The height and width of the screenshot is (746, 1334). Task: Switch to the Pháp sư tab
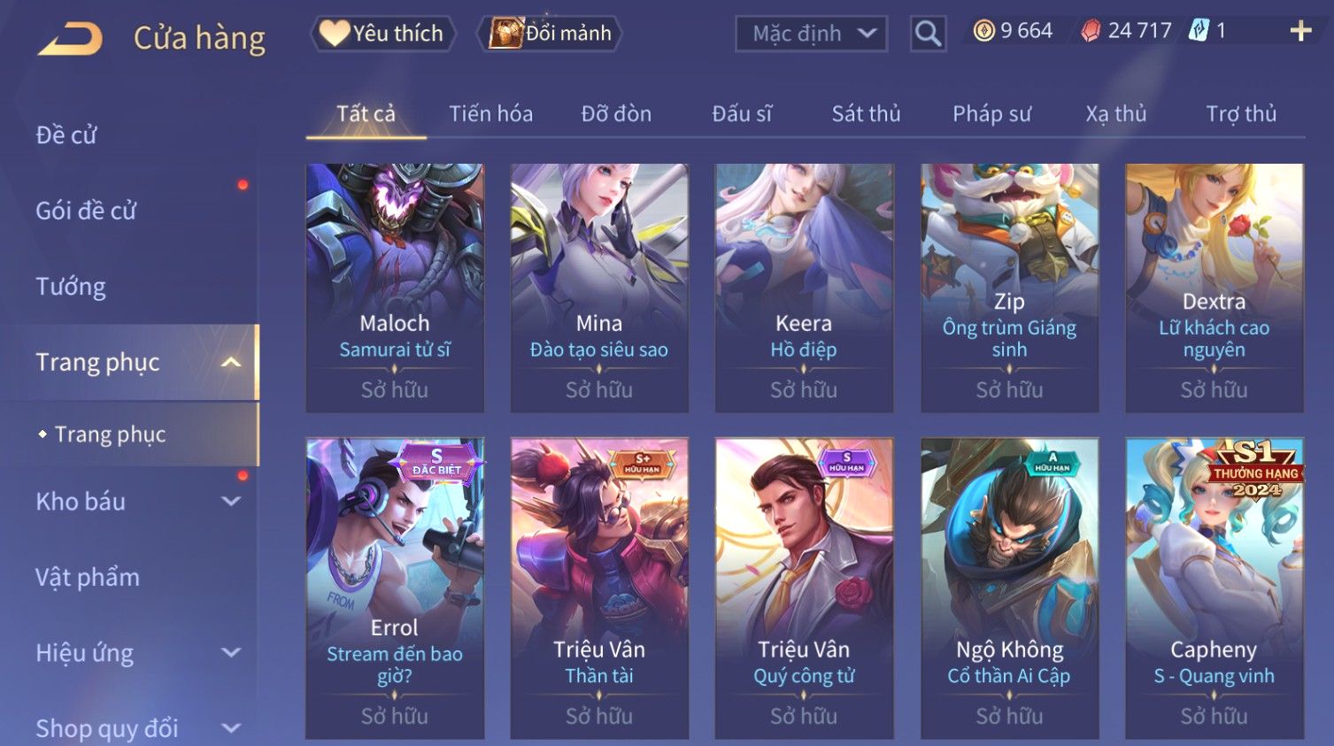point(991,114)
